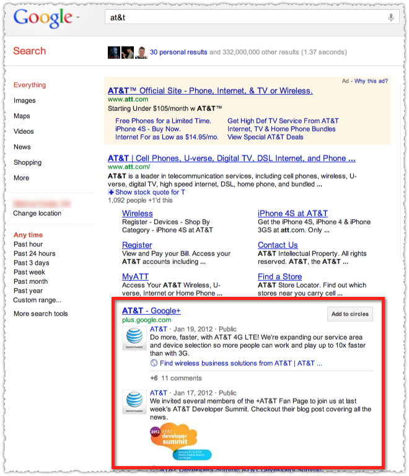Screen dimensions: 409x476
Task: Click the microphone voice search icon
Action: click(391, 17)
